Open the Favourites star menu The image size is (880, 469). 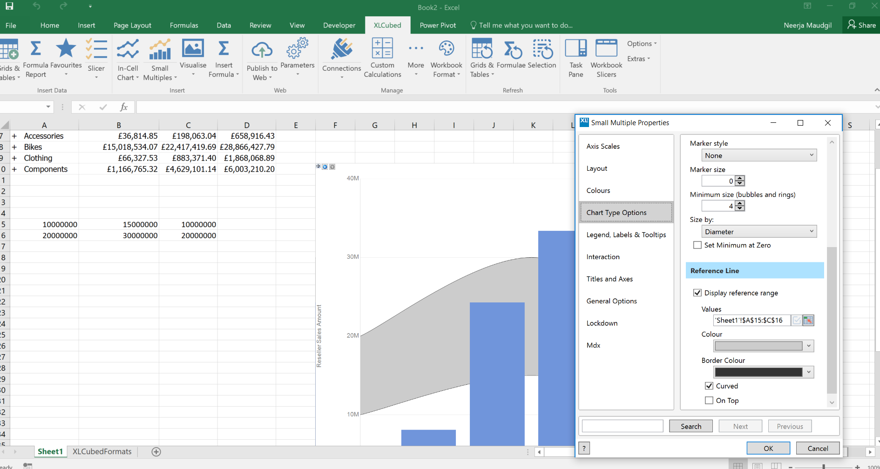tap(66, 58)
